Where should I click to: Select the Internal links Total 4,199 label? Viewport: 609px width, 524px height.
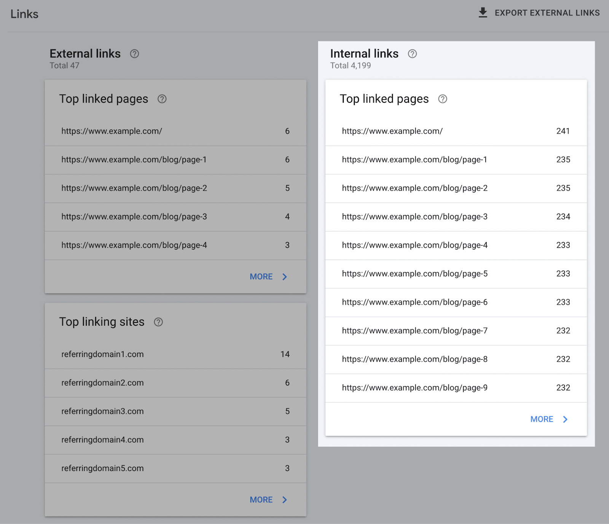pos(350,65)
